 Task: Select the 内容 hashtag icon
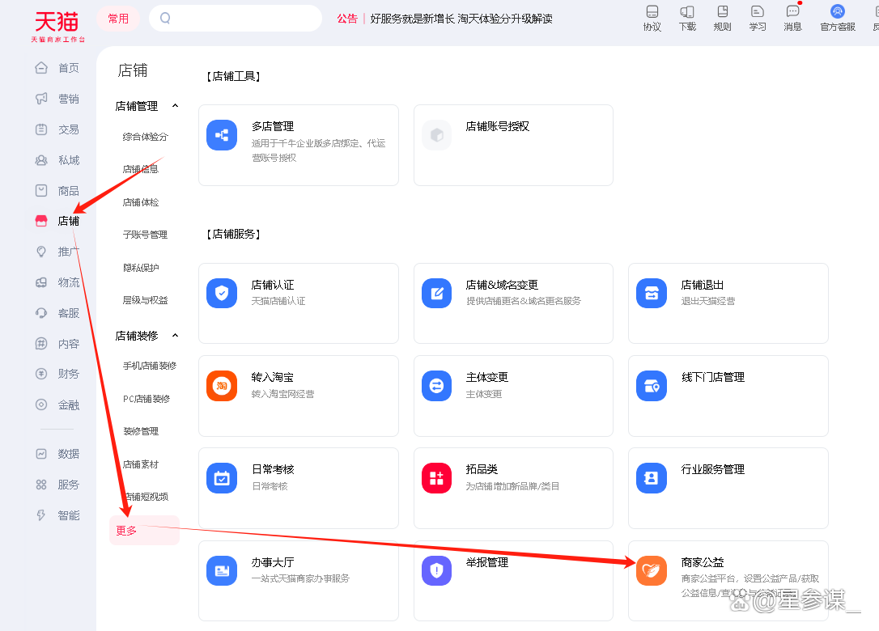pyautogui.click(x=41, y=344)
